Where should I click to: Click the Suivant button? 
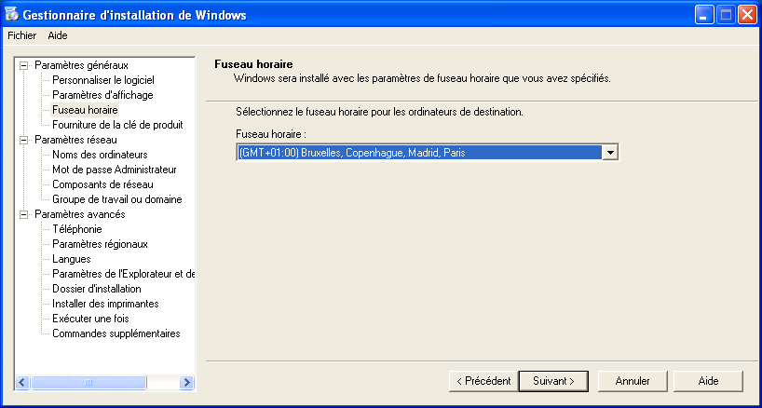click(x=553, y=381)
